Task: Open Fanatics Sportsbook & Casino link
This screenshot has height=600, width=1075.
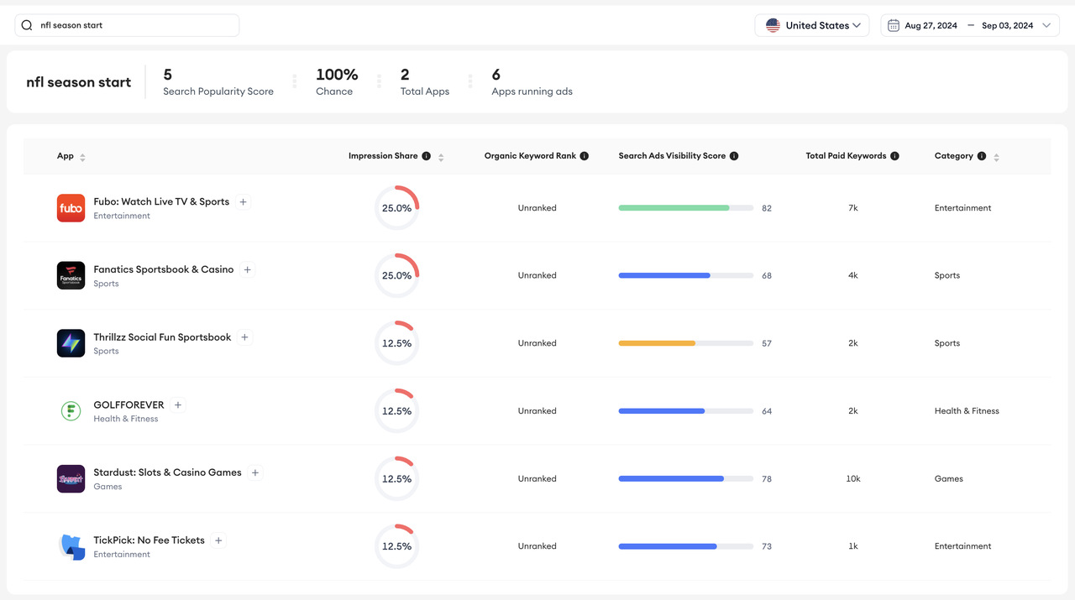Action: point(164,269)
